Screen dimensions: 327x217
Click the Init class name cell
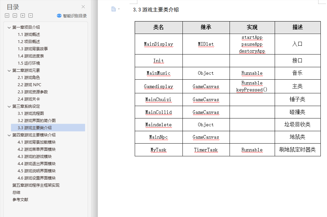pyautogui.click(x=159, y=61)
